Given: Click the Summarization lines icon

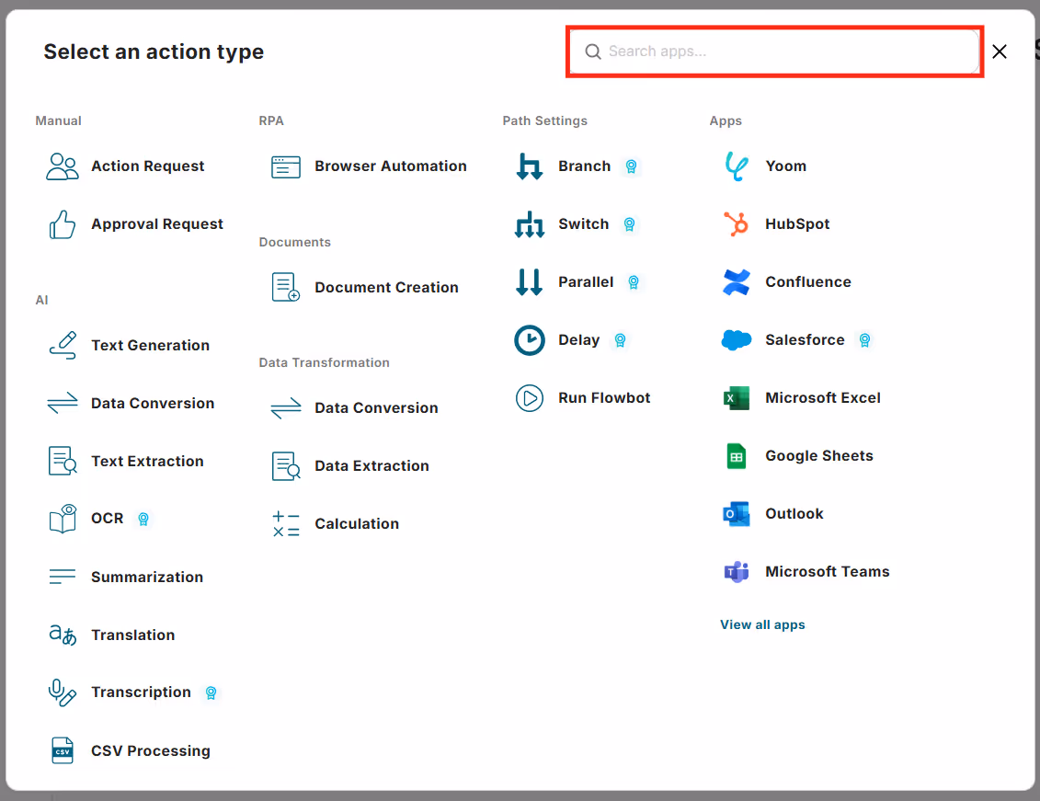Looking at the screenshot, I should click(x=63, y=577).
